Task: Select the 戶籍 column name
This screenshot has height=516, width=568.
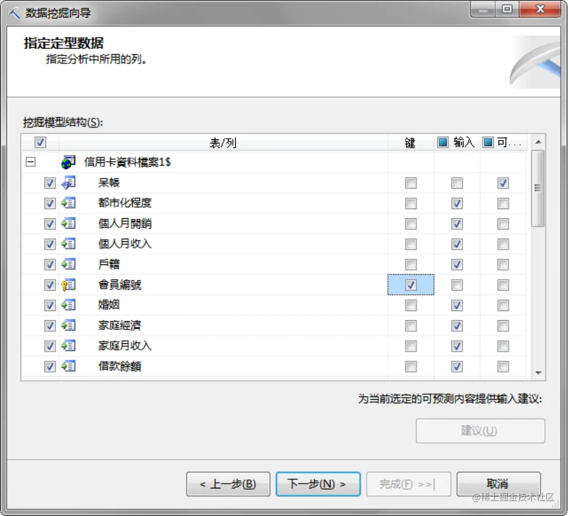Action: pos(109,264)
